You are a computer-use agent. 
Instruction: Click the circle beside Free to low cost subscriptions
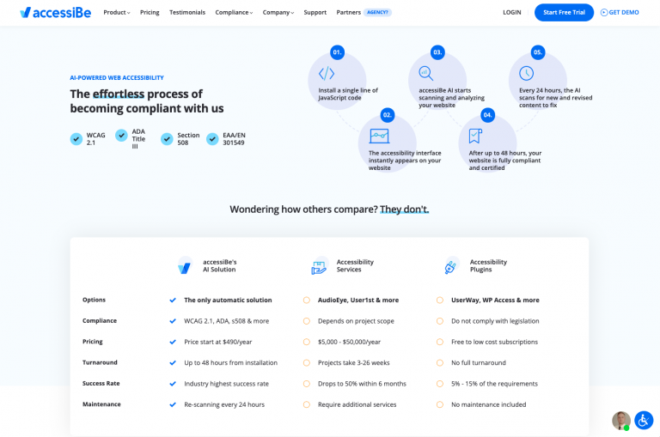pos(440,342)
